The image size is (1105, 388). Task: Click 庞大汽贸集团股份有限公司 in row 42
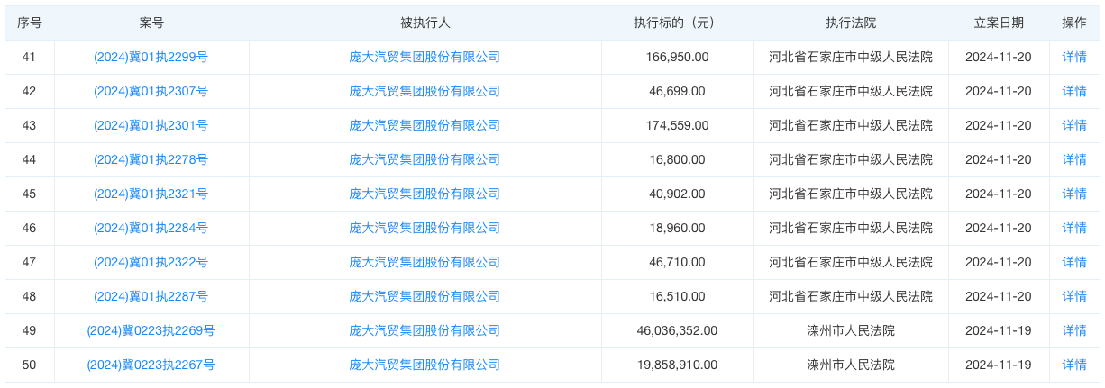click(x=425, y=91)
